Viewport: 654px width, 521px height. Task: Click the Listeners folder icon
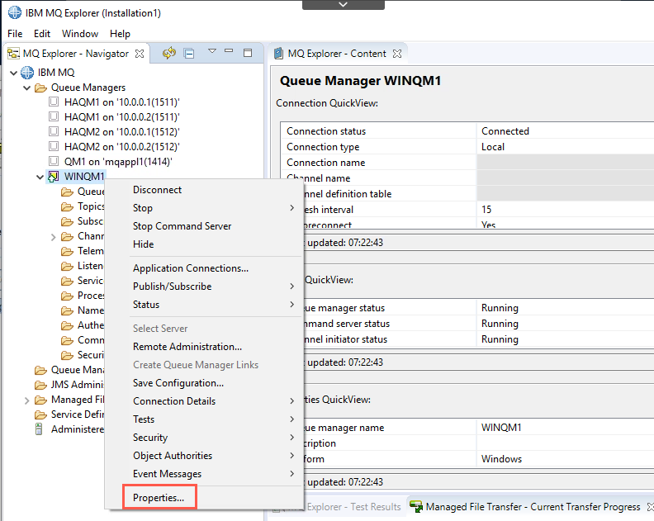tap(67, 266)
